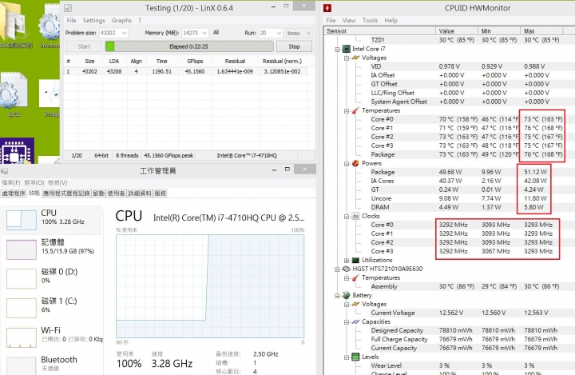Collapse the Battery node
The height and width of the screenshot is (375, 575).
[337, 296]
